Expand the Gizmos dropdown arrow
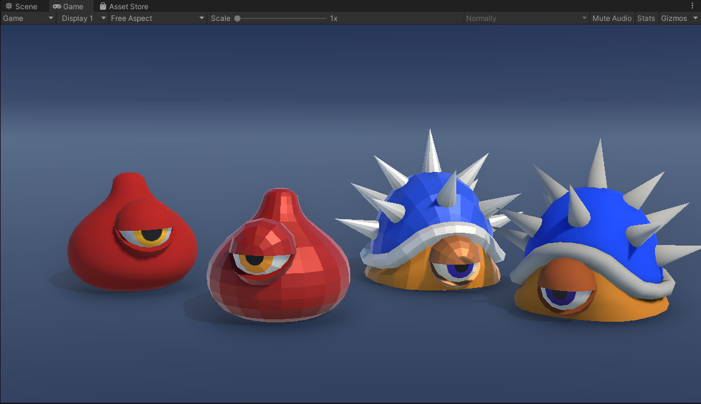Viewport: 701px width, 404px height. (x=695, y=18)
